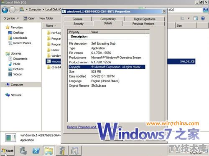Open the Organize dropdown menu
The height and width of the screenshot is (156, 209).
11,18
